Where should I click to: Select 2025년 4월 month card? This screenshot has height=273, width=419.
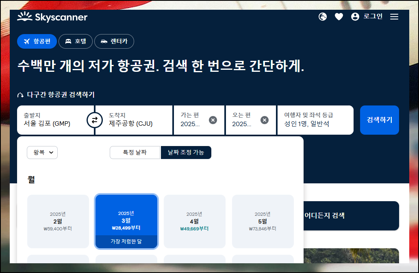click(195, 221)
